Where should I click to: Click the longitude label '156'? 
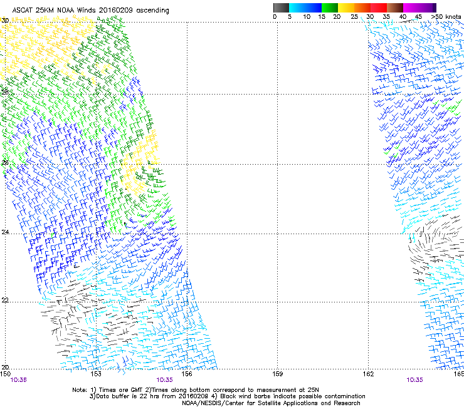pos(187,374)
